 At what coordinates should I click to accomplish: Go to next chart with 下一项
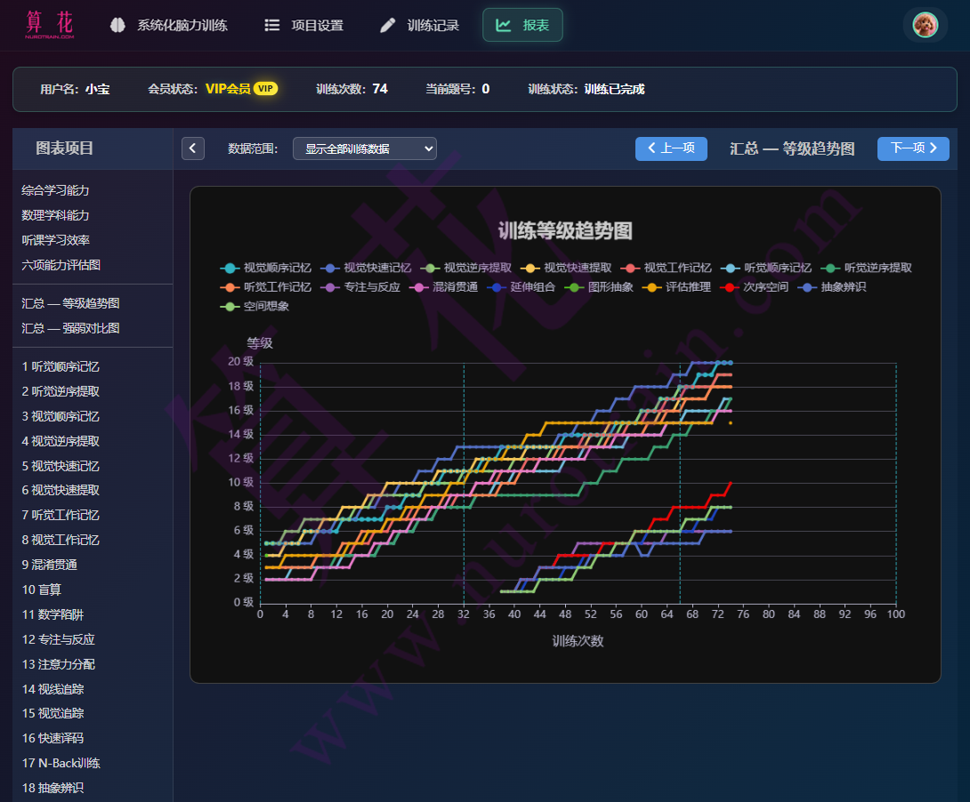point(913,148)
